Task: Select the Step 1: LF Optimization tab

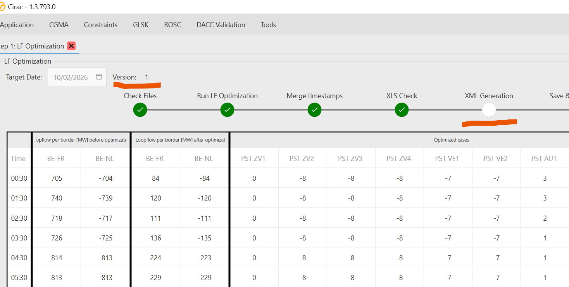Action: (x=32, y=46)
